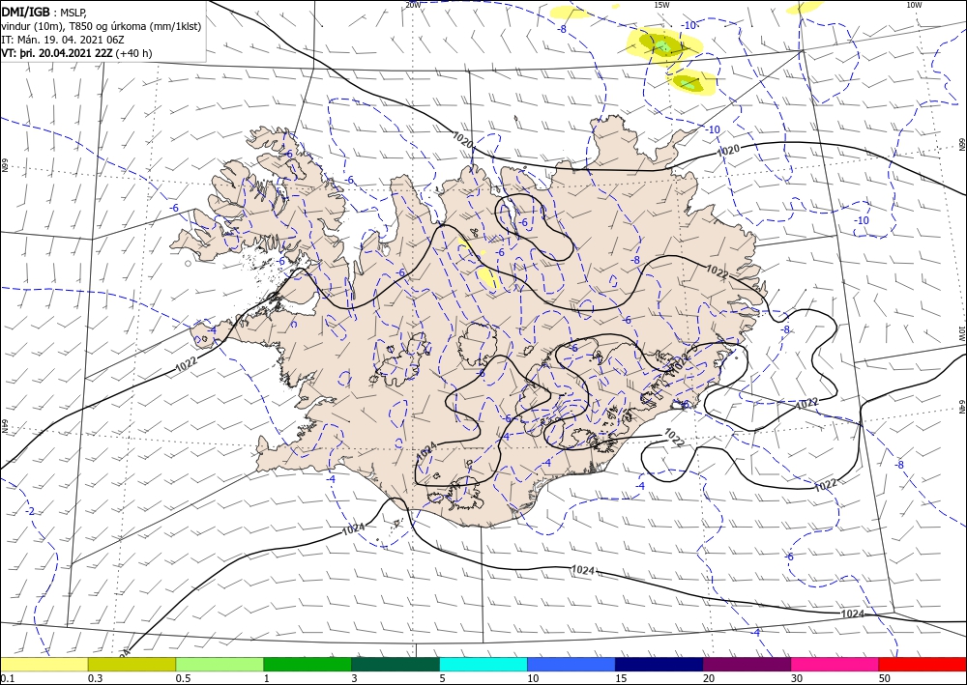The width and height of the screenshot is (967, 685).
Task: Click the '50' legend scale value
Action: coord(885,678)
